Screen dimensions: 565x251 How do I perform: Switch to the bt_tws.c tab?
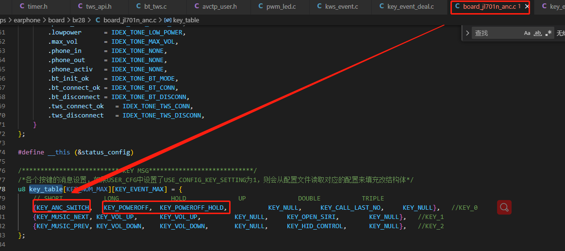click(151, 6)
